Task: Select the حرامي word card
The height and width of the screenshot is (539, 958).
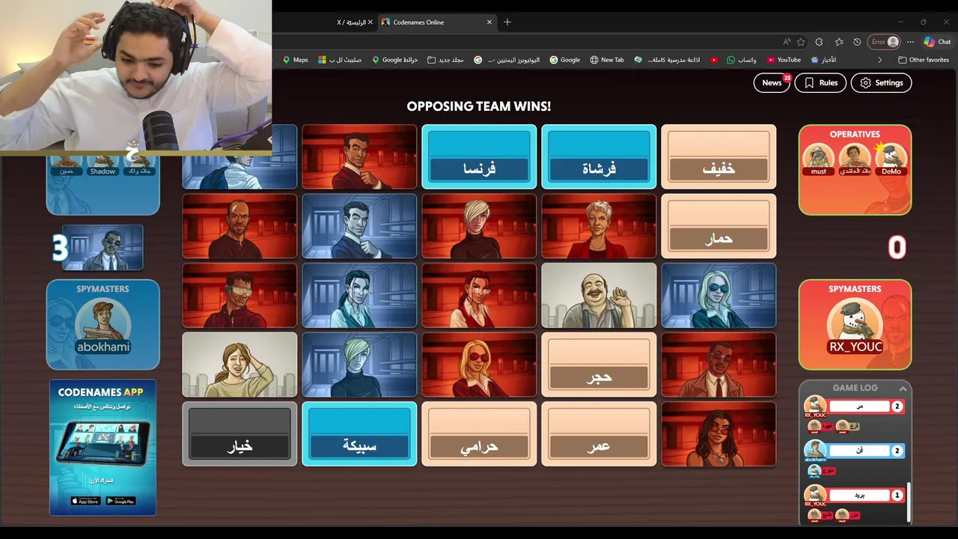Action: click(479, 434)
